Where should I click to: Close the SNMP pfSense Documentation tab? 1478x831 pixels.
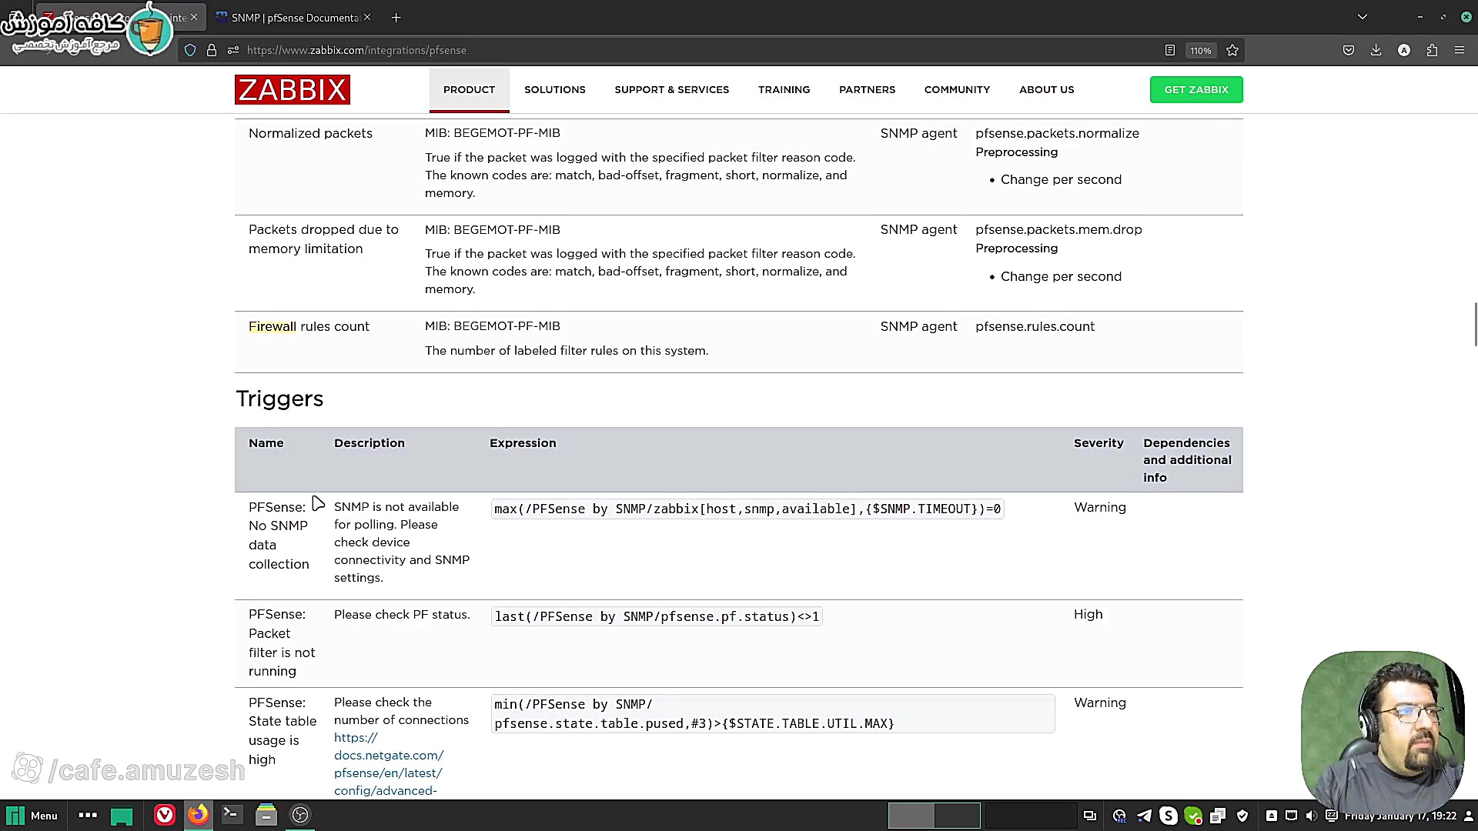pyautogui.click(x=367, y=17)
